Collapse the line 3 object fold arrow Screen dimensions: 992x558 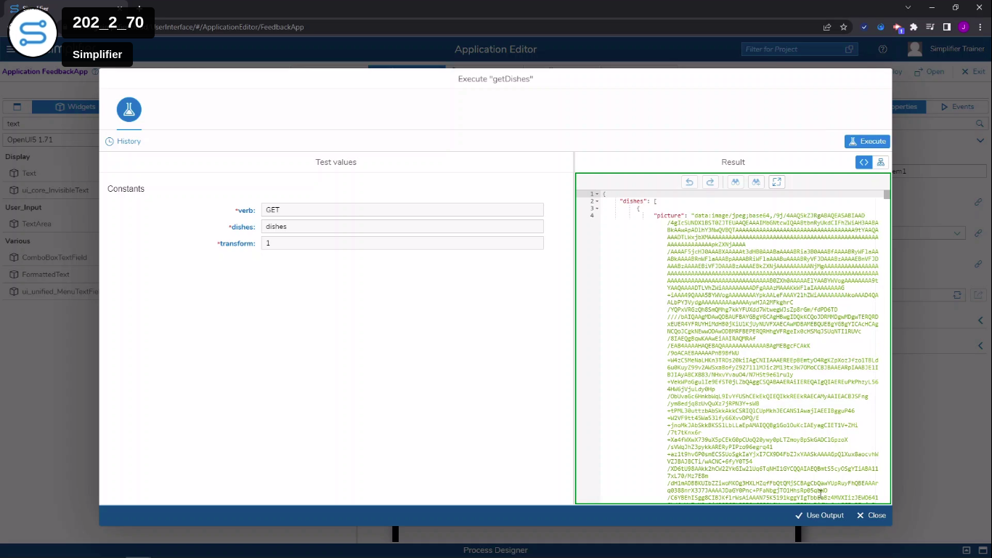pos(598,209)
